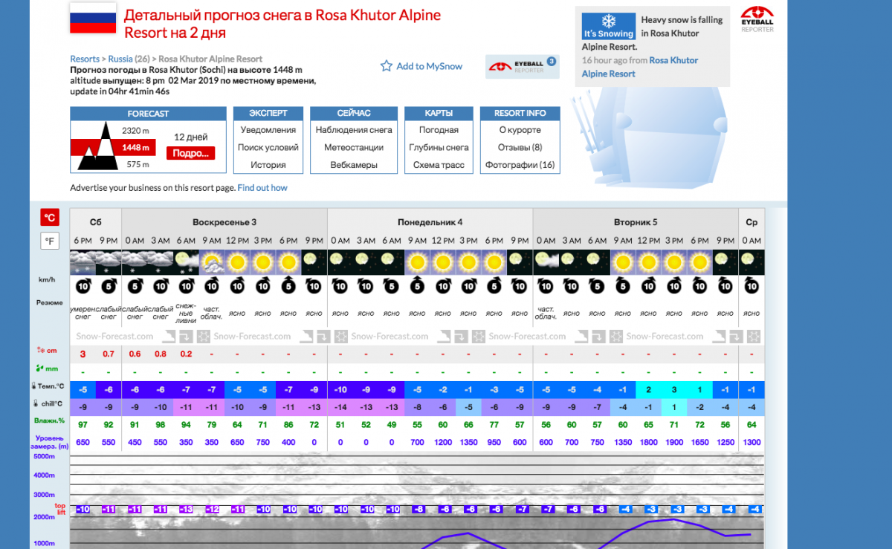Viewport: 892px width, 549px height.
Task: Click Sunday 6 PM wind speed icon
Action: pyautogui.click(x=288, y=286)
